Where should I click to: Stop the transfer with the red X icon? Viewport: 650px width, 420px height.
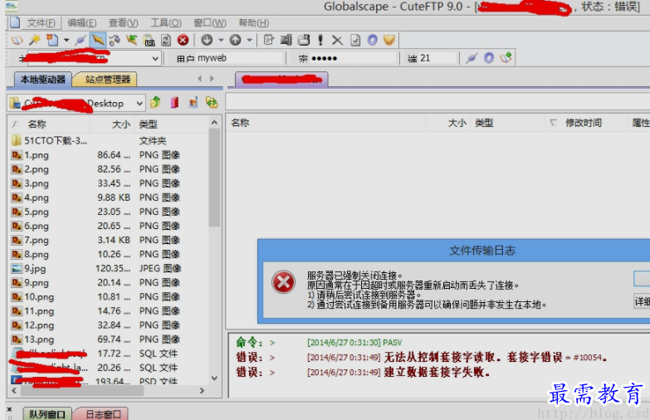183,40
